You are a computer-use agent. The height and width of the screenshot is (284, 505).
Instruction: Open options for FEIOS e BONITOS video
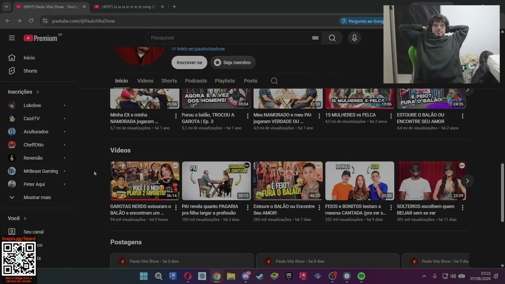[391, 207]
